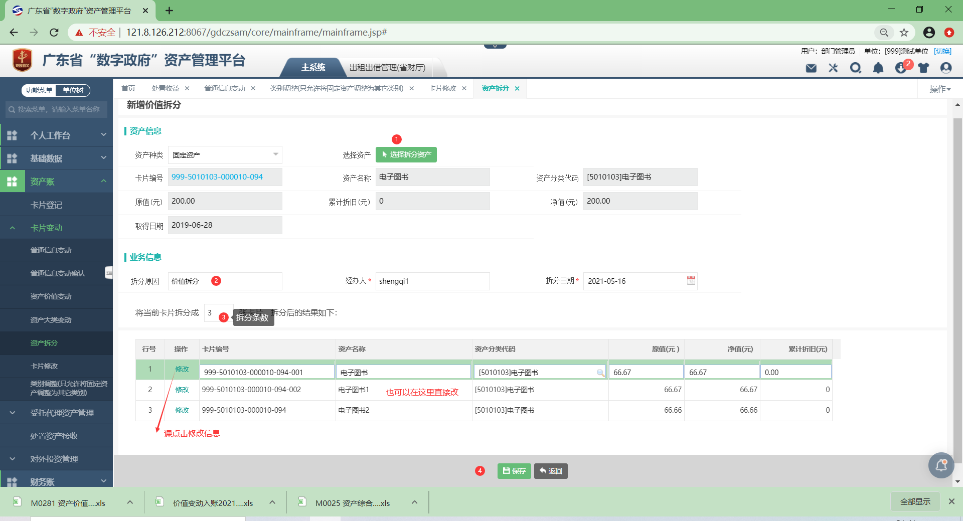Click the 返回 button

point(551,471)
